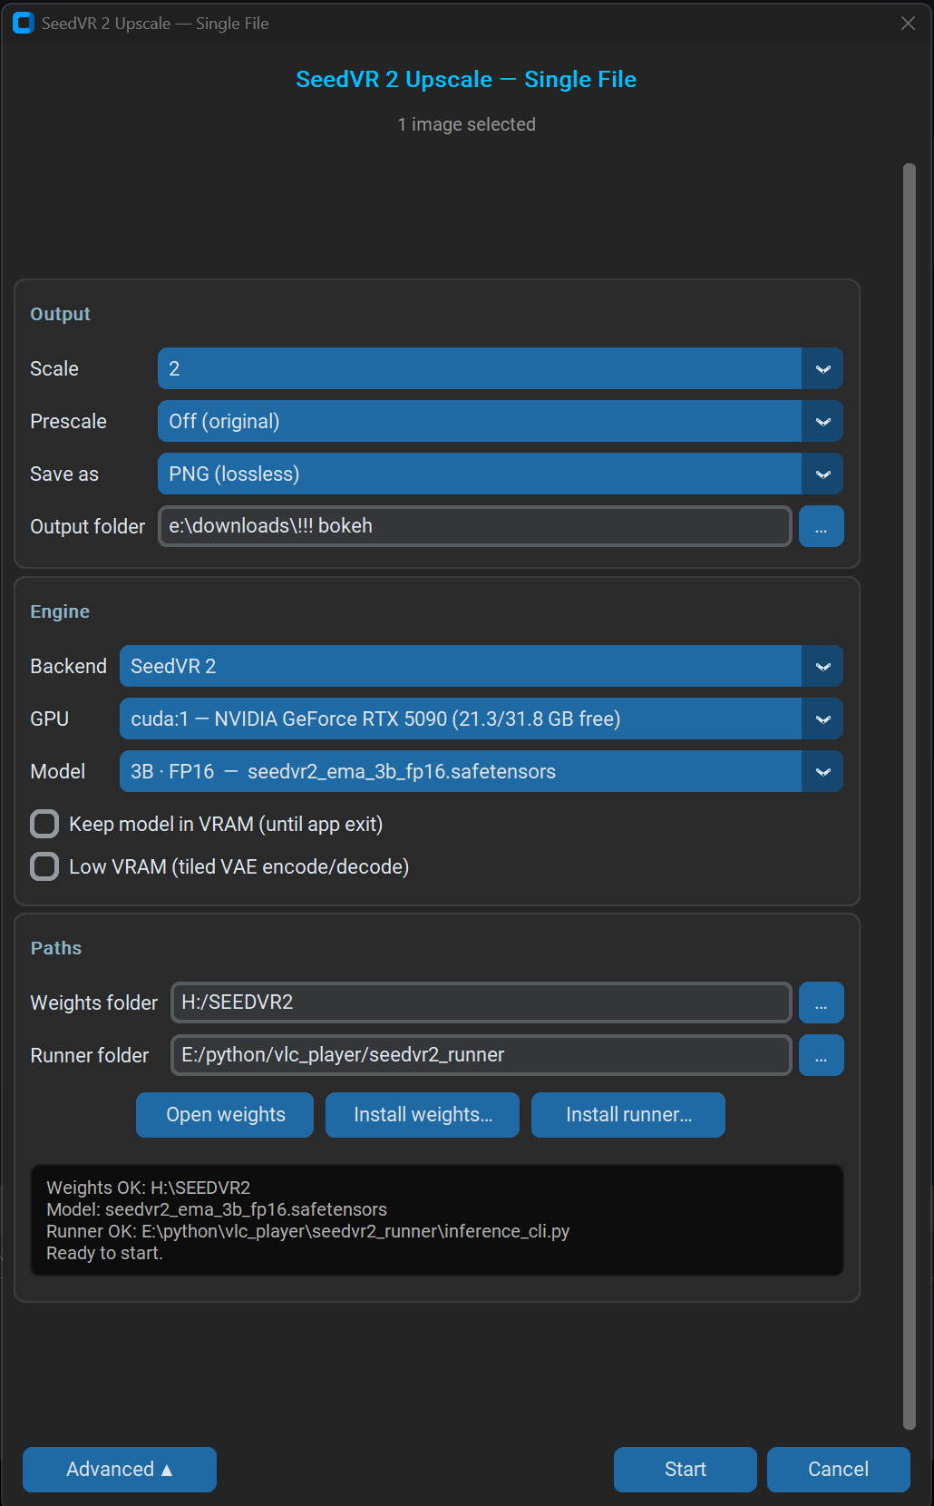Click the Install runner... button

pyautogui.click(x=628, y=1115)
